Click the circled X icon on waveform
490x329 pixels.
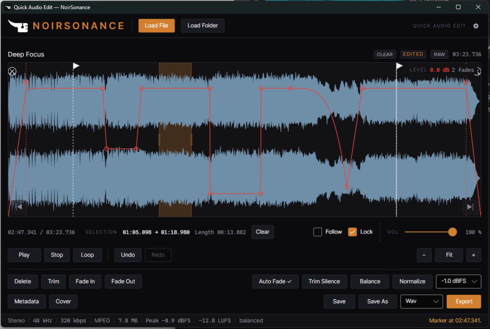click(x=12, y=71)
